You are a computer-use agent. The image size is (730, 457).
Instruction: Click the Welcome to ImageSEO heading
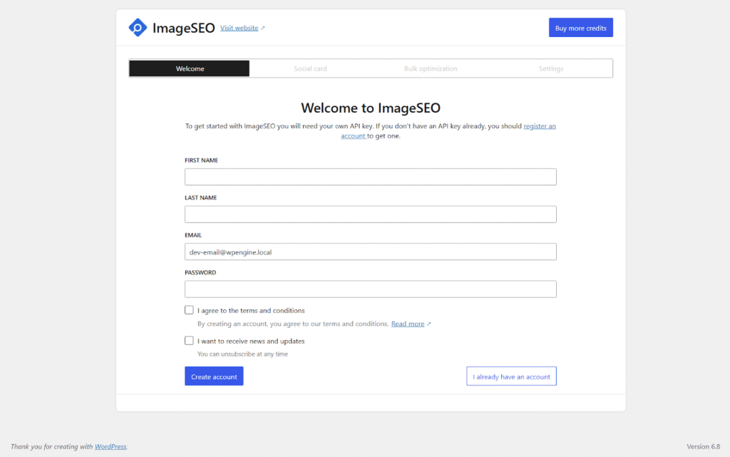coord(371,108)
